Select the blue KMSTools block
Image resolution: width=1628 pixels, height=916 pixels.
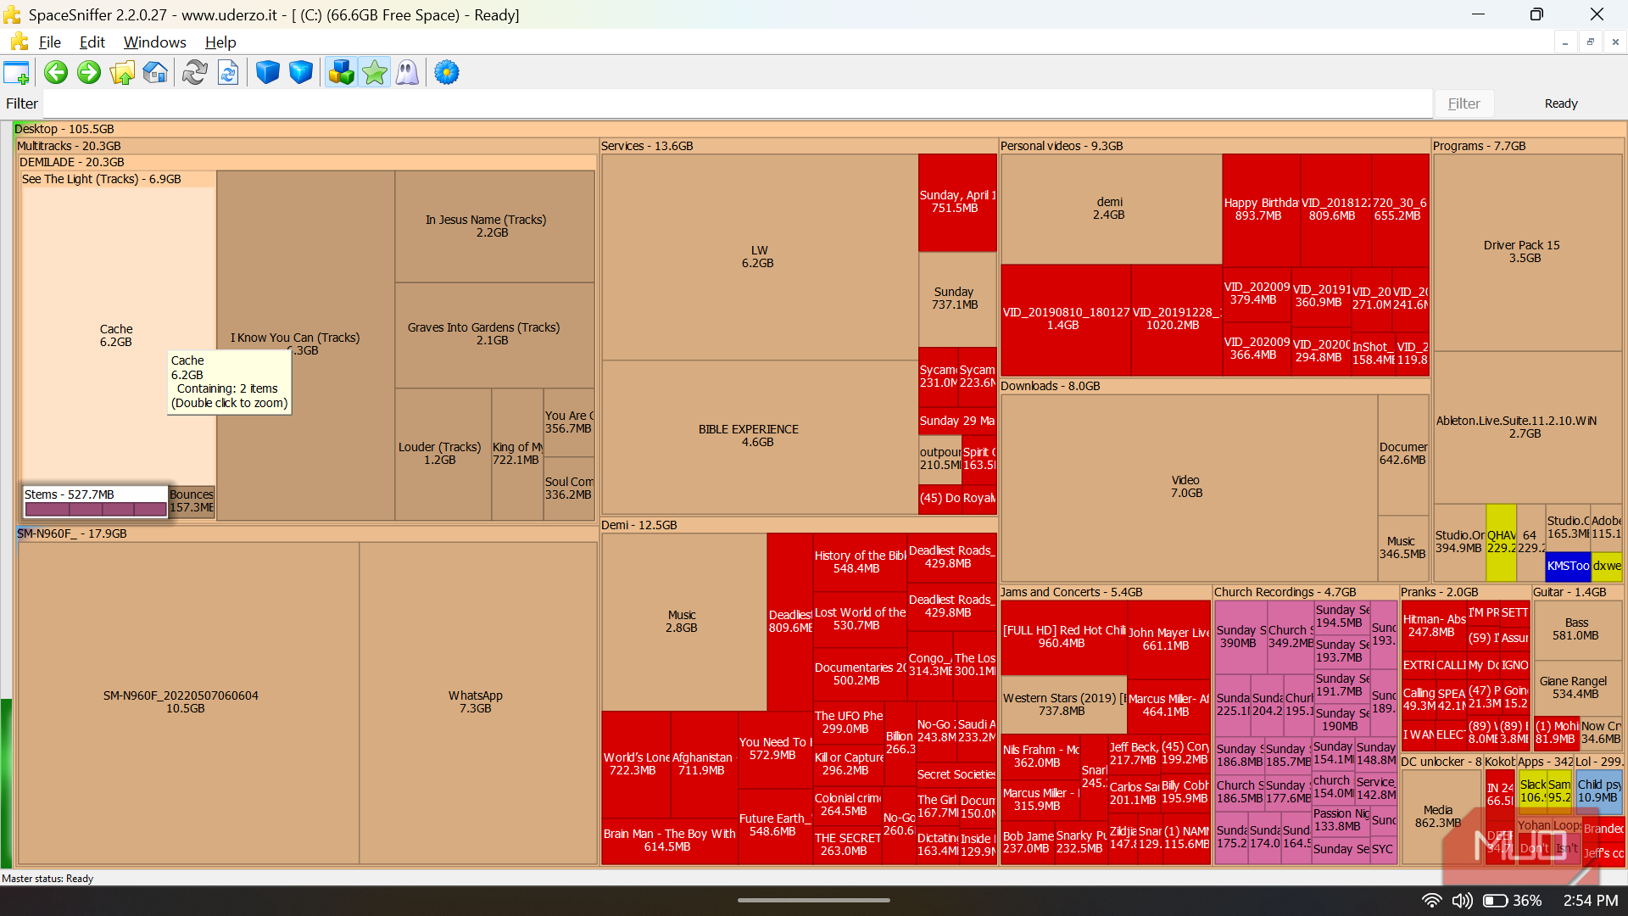pos(1568,566)
